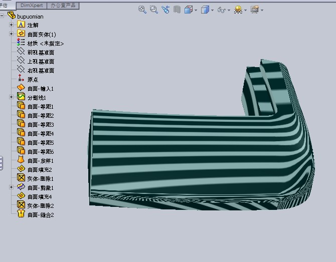
Task: Select the 上视基准面 plane icon
Action: (x=21, y=60)
